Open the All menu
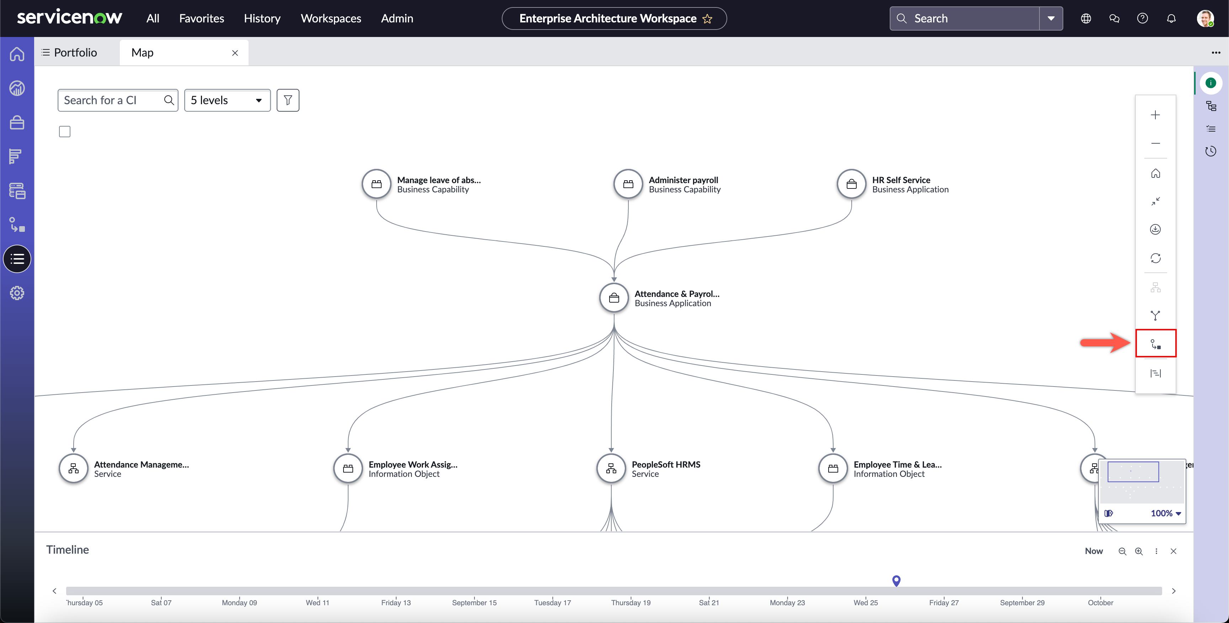 pyautogui.click(x=153, y=18)
